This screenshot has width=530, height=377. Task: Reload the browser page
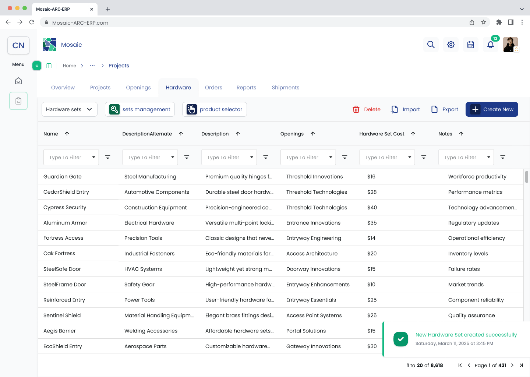32,22
